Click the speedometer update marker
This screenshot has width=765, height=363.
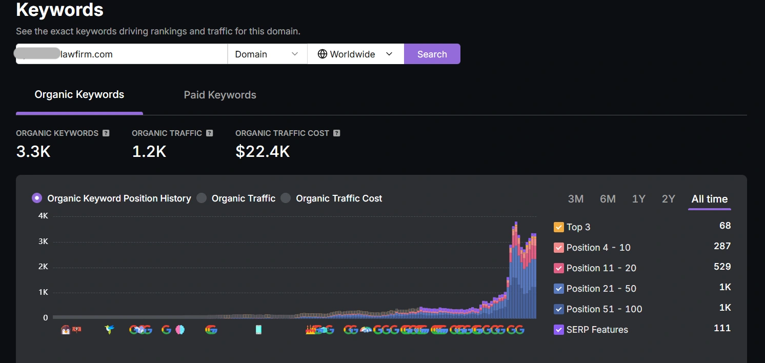tap(366, 330)
